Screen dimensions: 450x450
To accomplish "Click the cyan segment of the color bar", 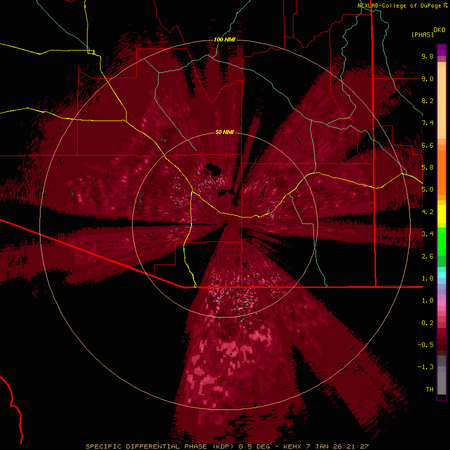I will pos(441,274).
